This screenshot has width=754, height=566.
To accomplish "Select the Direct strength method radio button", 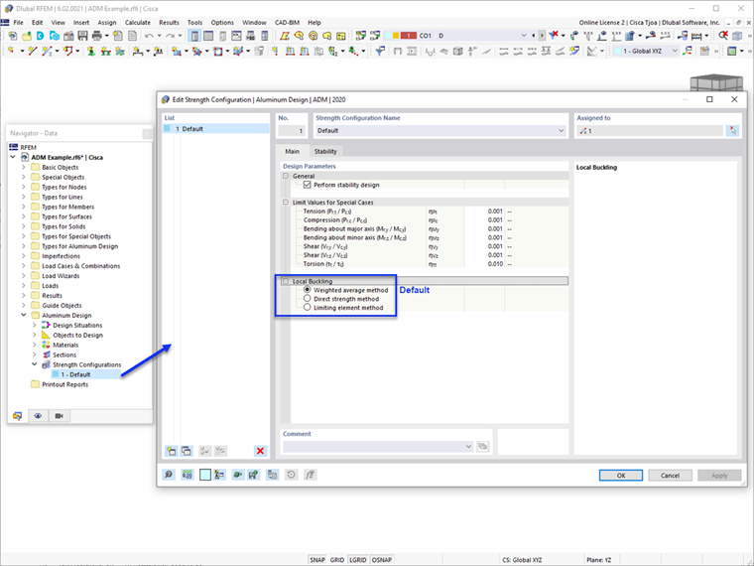I will [308, 299].
